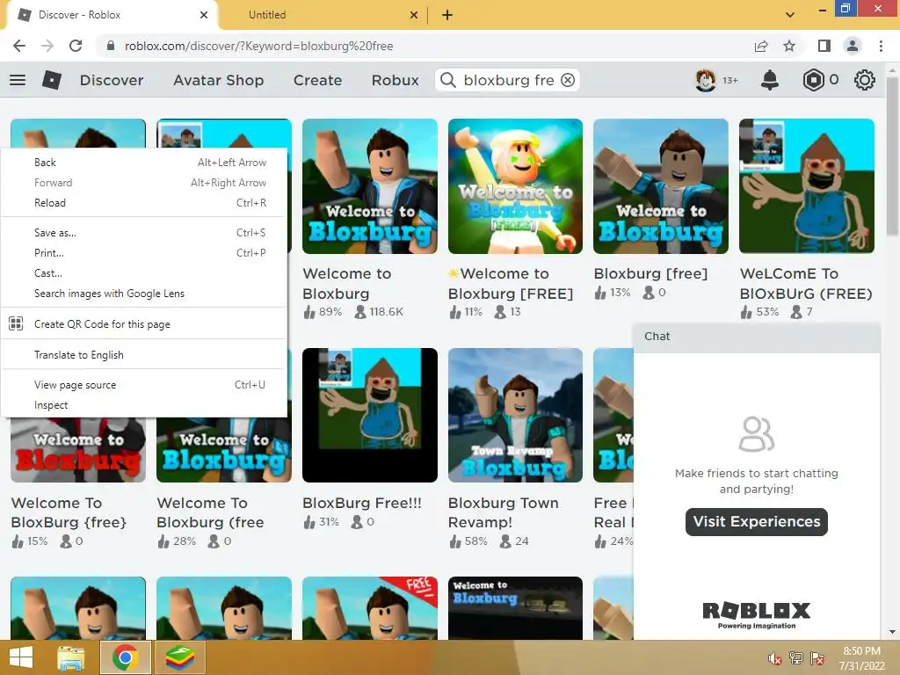Open Bloxburg [free] game thumbnail
Viewport: 900px width, 675px height.
coord(661,186)
